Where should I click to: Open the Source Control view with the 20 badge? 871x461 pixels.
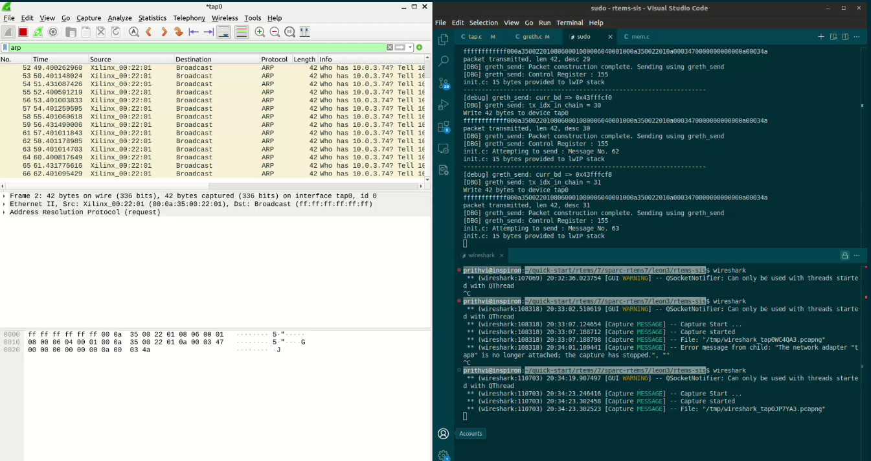(444, 83)
